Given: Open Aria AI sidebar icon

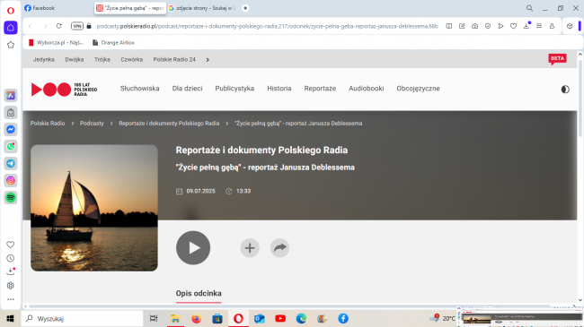Looking at the screenshot, I should pyautogui.click(x=11, y=96).
